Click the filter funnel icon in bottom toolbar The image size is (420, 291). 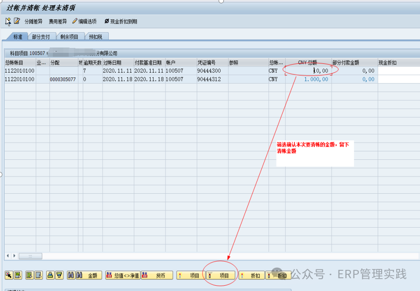tap(59, 275)
